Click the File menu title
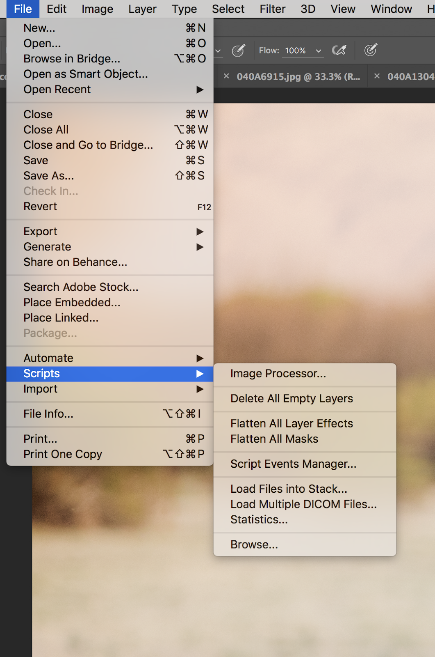Screen dimensions: 435x657 pos(23,9)
